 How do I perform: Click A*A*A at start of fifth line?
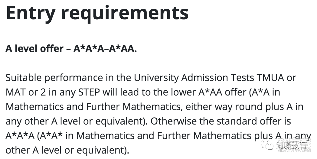(20, 136)
